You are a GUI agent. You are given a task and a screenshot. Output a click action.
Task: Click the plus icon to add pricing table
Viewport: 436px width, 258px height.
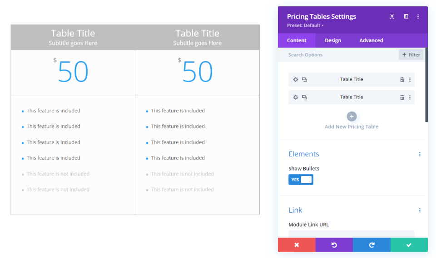click(352, 117)
